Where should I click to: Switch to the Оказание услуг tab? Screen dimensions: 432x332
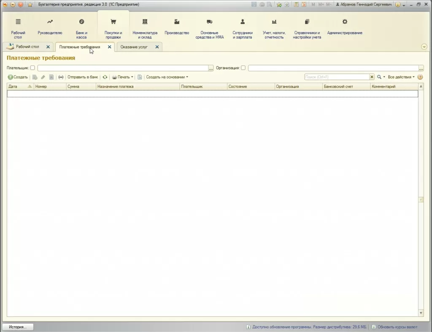click(x=134, y=47)
